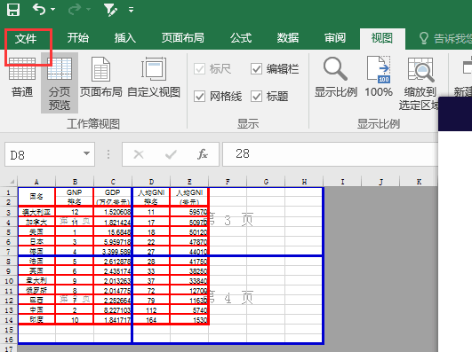This screenshot has width=472, height=352.
Task: Open the 数据 (Data) tab
Action: click(288, 38)
